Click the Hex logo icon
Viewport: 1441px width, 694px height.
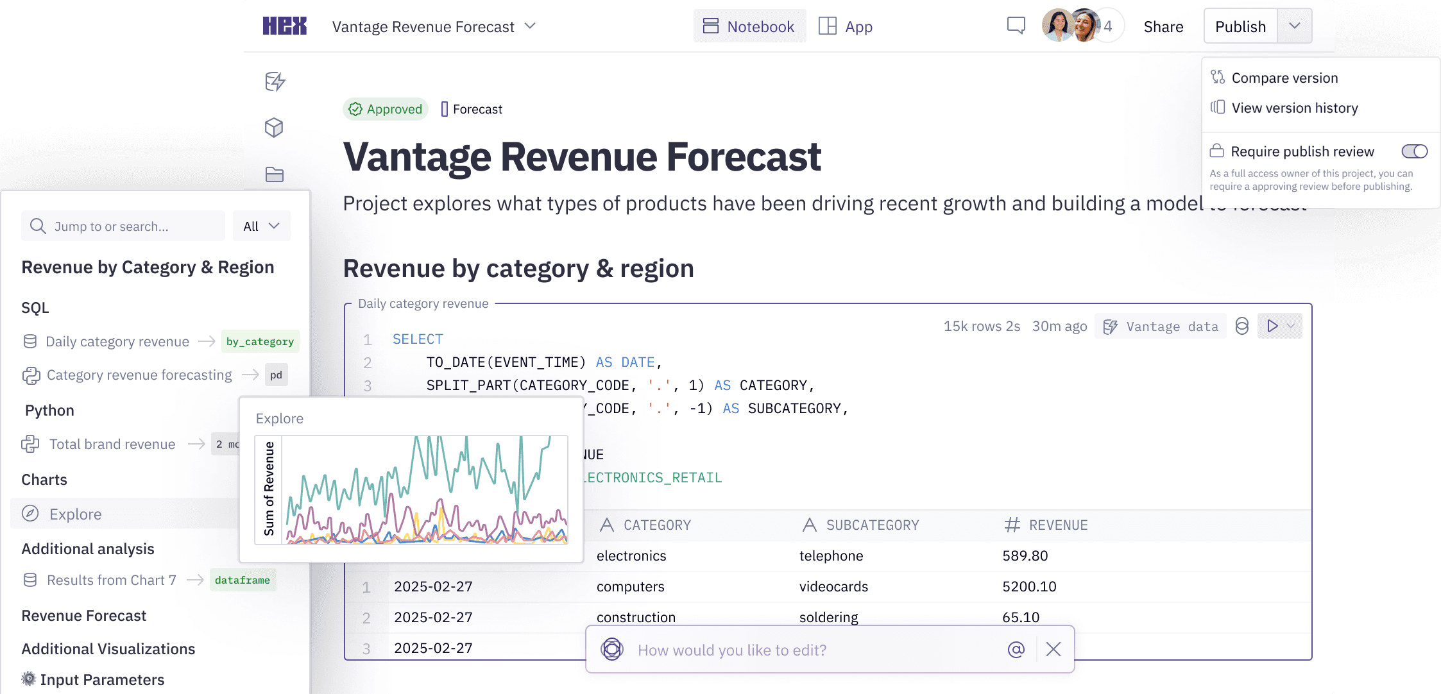(x=284, y=26)
